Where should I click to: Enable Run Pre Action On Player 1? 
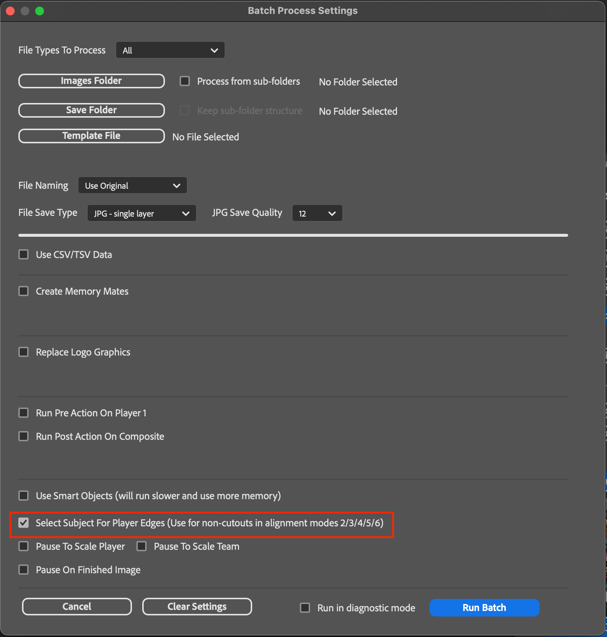[x=24, y=413]
